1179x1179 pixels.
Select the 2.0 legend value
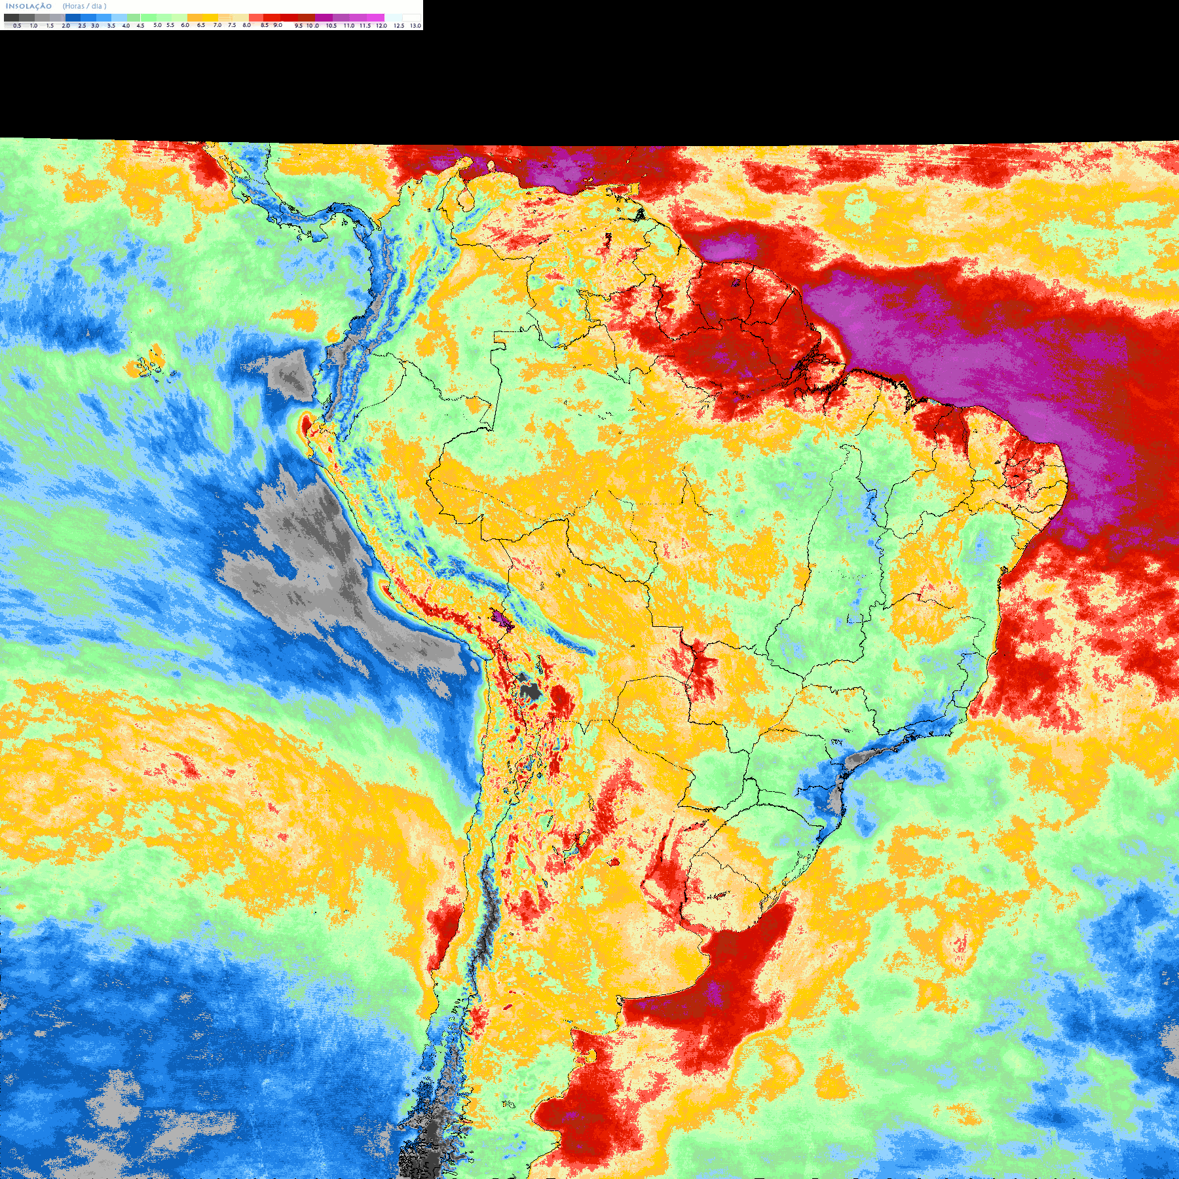tap(65, 26)
